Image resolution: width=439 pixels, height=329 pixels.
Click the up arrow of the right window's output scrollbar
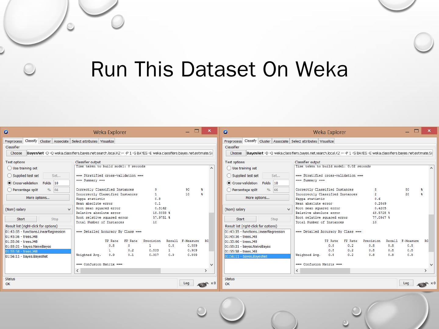tap(431, 168)
